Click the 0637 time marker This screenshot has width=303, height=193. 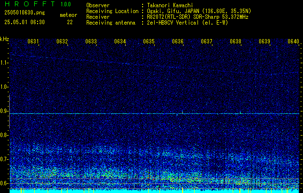tap(207, 41)
